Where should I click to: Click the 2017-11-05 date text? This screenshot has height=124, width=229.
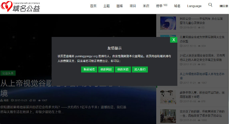189,120
